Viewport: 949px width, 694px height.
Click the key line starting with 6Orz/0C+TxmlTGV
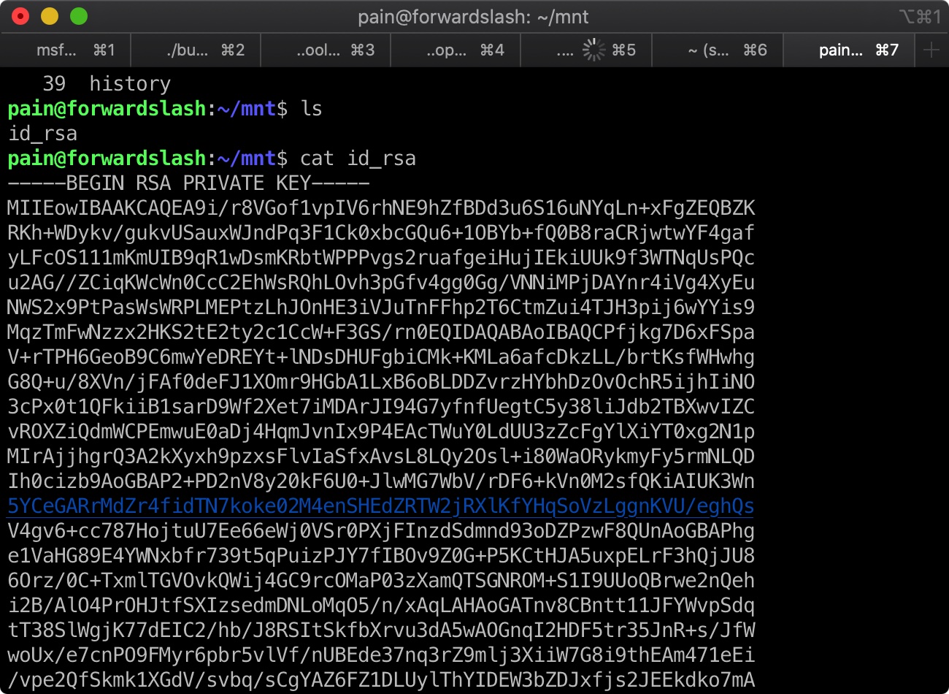tap(381, 581)
